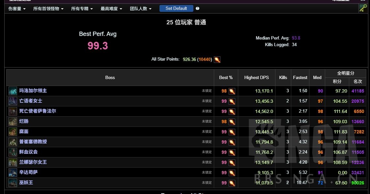Sort the table by Highest DPS header
This screenshot has height=194, width=370.
[256, 77]
